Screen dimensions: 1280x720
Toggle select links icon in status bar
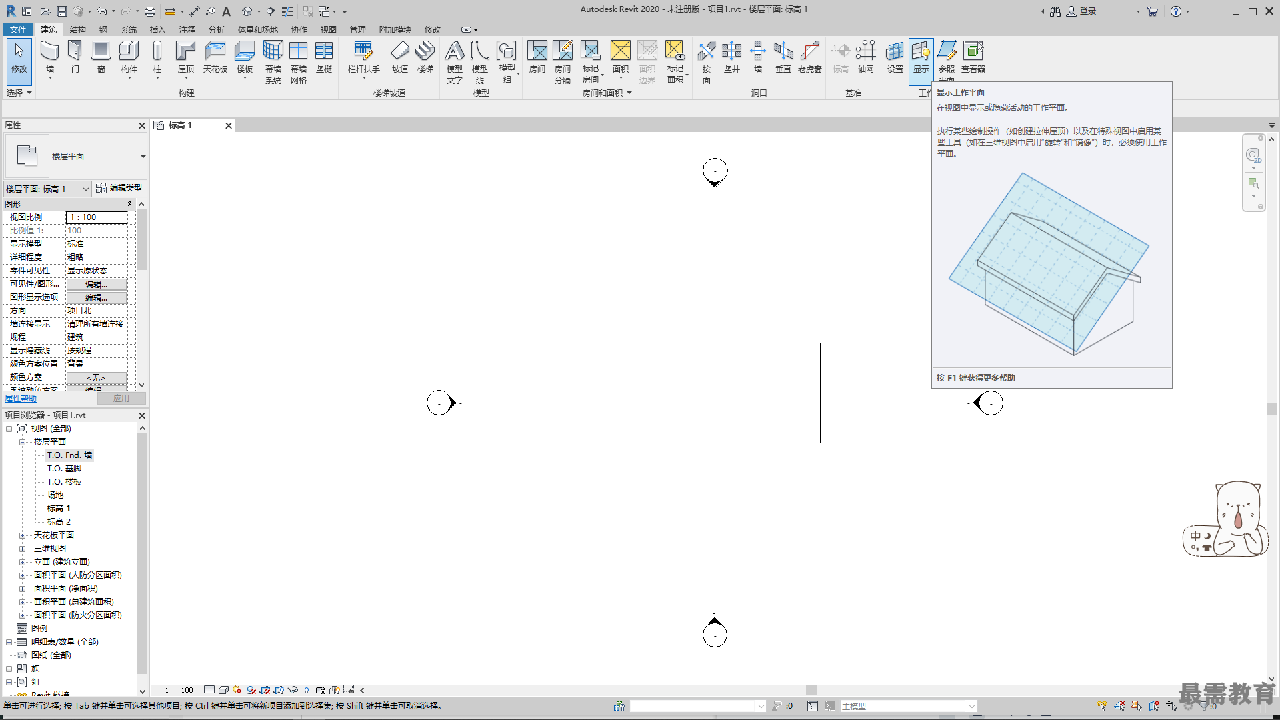point(1102,706)
